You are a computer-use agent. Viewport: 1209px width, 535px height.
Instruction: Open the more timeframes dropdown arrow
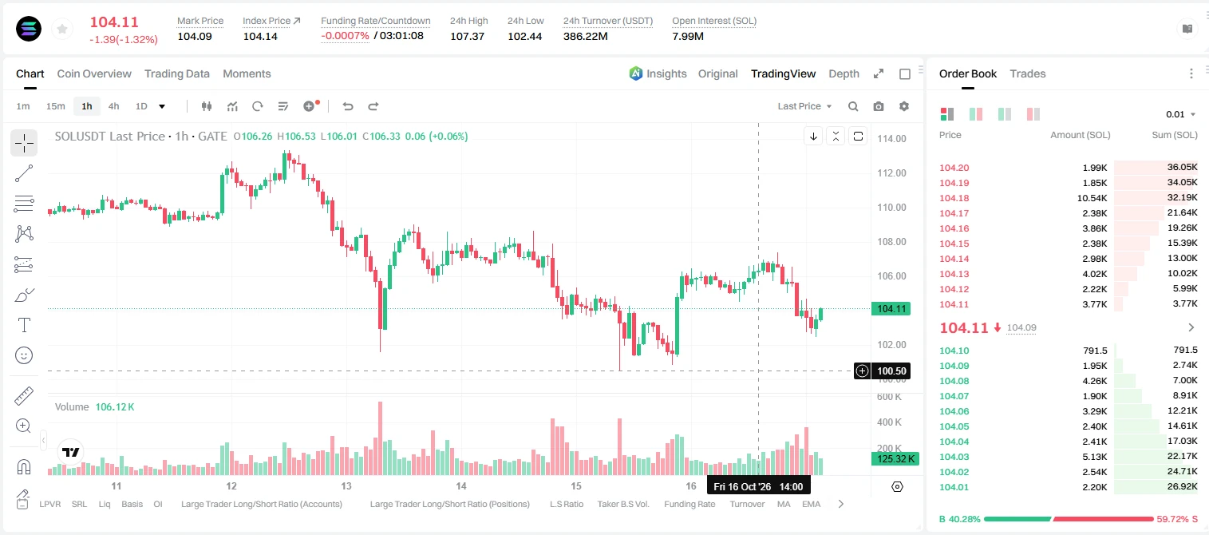[162, 106]
